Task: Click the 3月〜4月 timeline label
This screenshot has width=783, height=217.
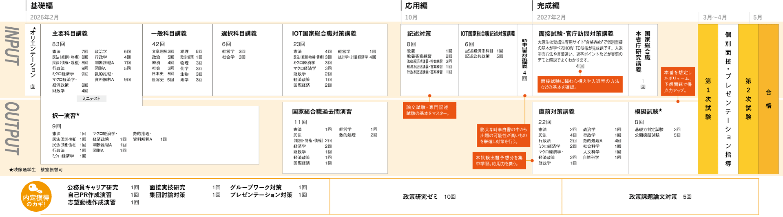Action: 715,18
